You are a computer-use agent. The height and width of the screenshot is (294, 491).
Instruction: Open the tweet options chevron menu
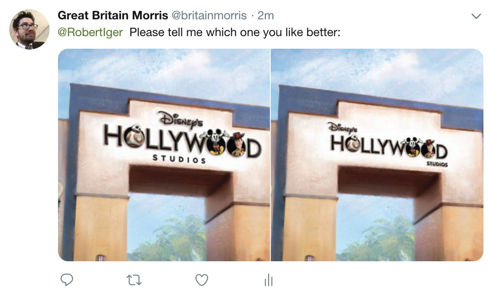click(x=476, y=16)
